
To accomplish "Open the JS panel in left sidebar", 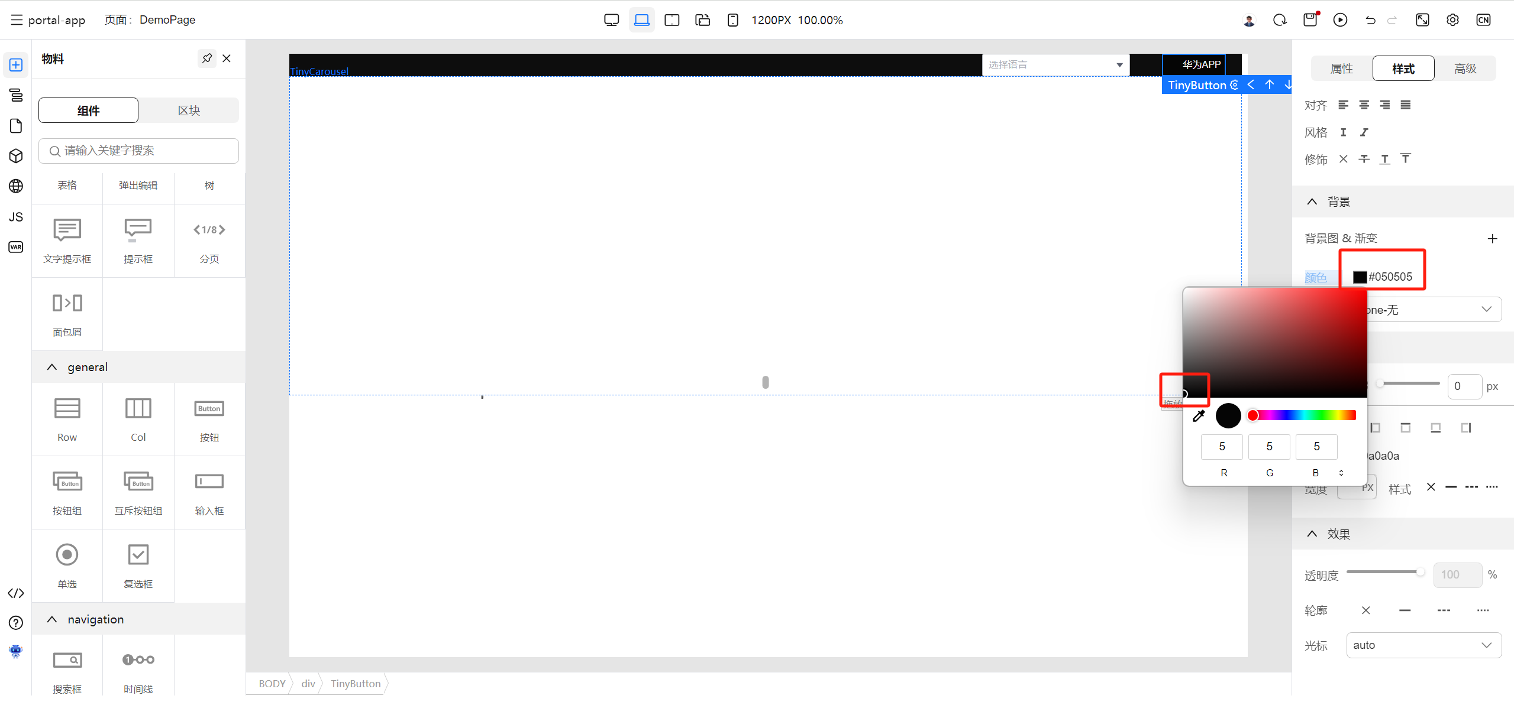I will tap(16, 217).
